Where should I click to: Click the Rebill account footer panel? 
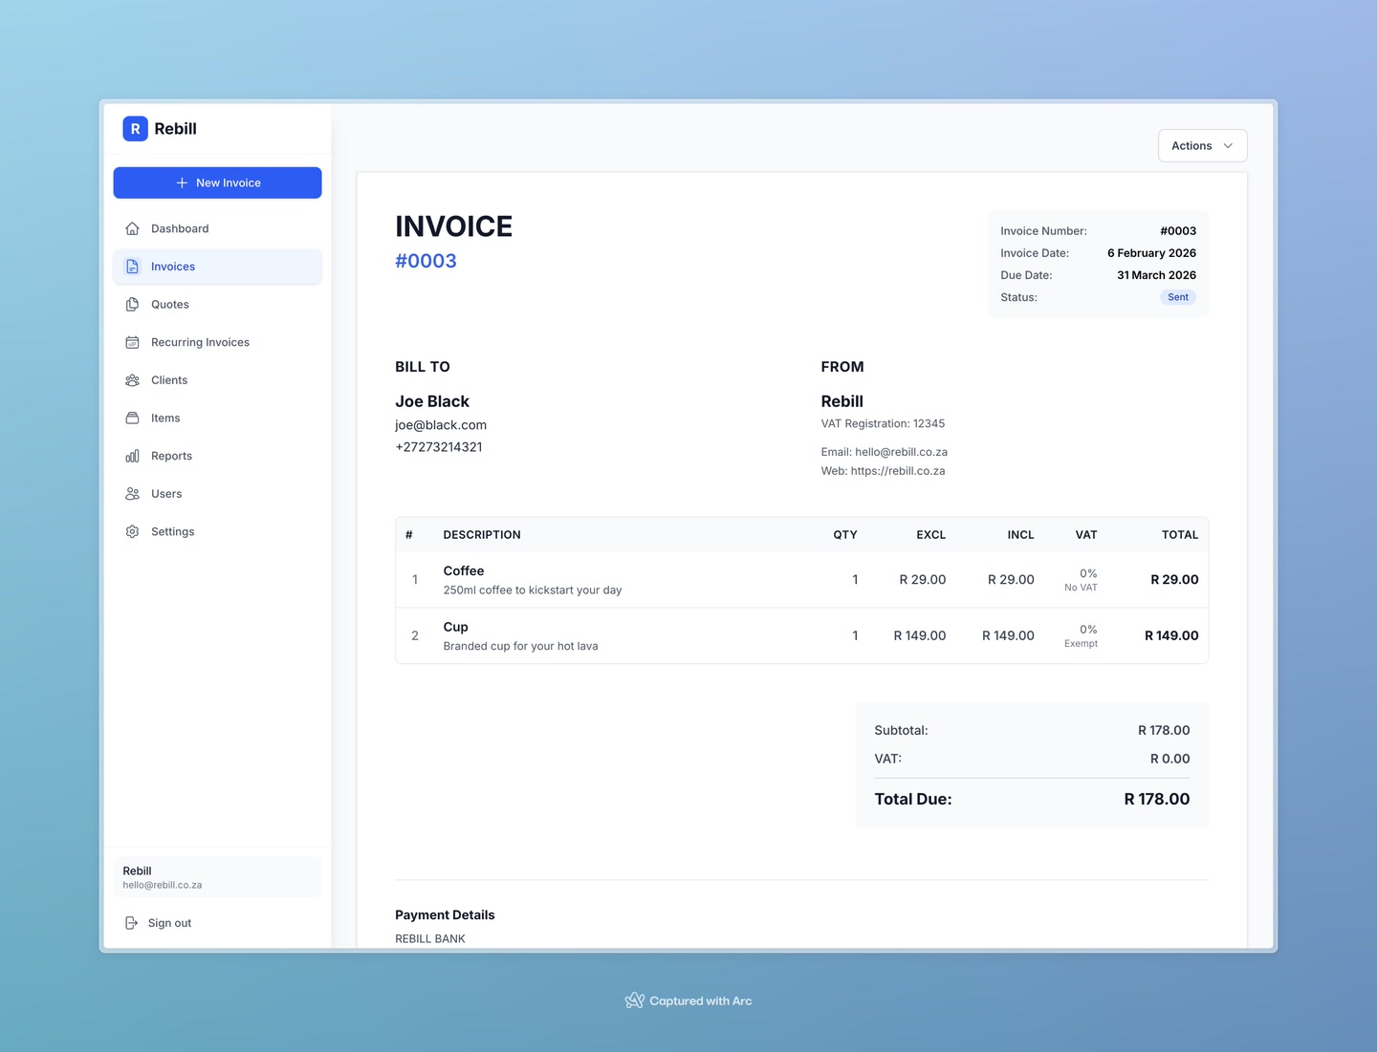click(217, 876)
